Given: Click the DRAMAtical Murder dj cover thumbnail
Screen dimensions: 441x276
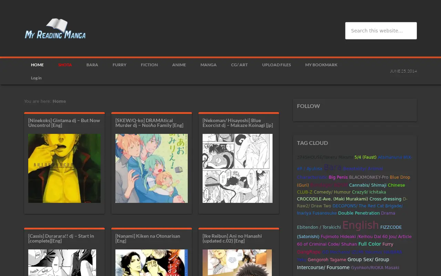Looking at the screenshot, I should [152, 168].
